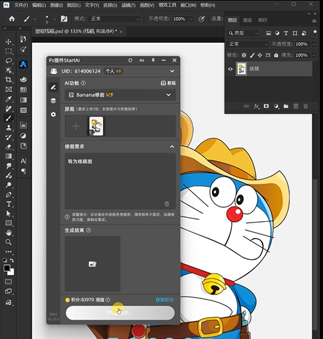Image resolution: width=323 pixels, height=339 pixels.
Task: Click the uploaded Doraemon source thumbnail
Action: (96, 126)
